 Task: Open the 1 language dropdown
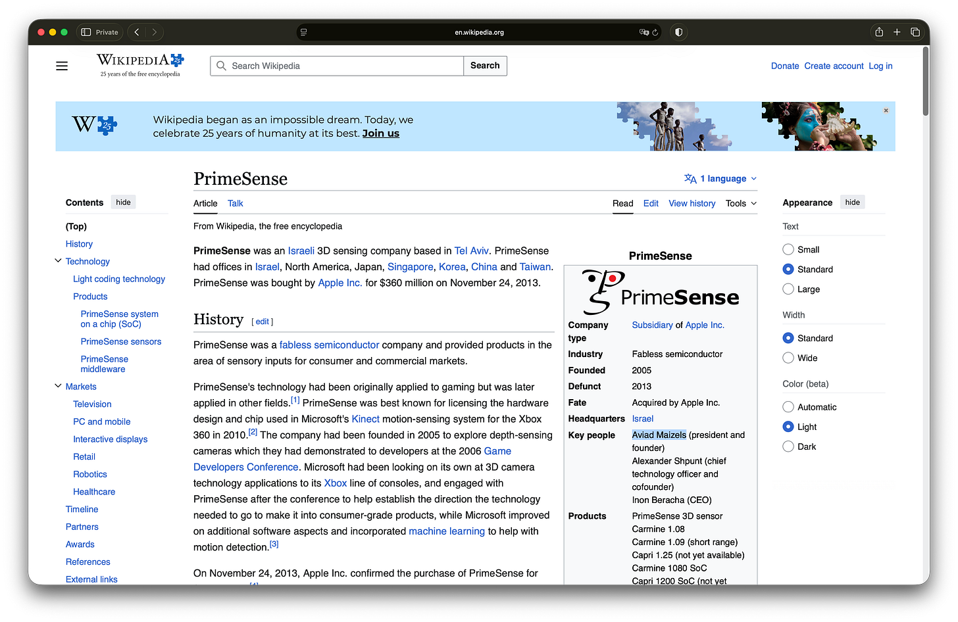[x=720, y=179]
